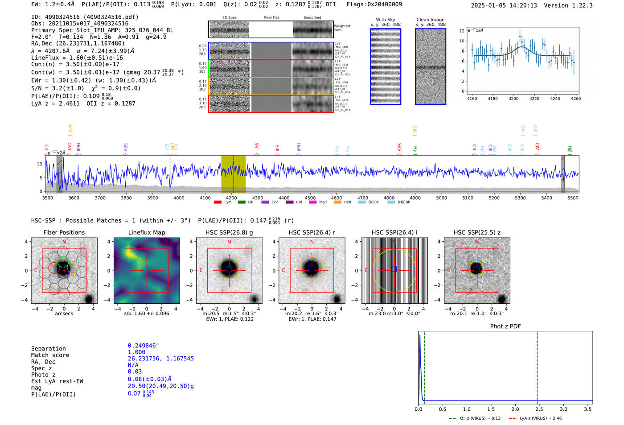
Task: Open the Gaussian emission line fit plot
Action: pyautogui.click(x=522, y=60)
